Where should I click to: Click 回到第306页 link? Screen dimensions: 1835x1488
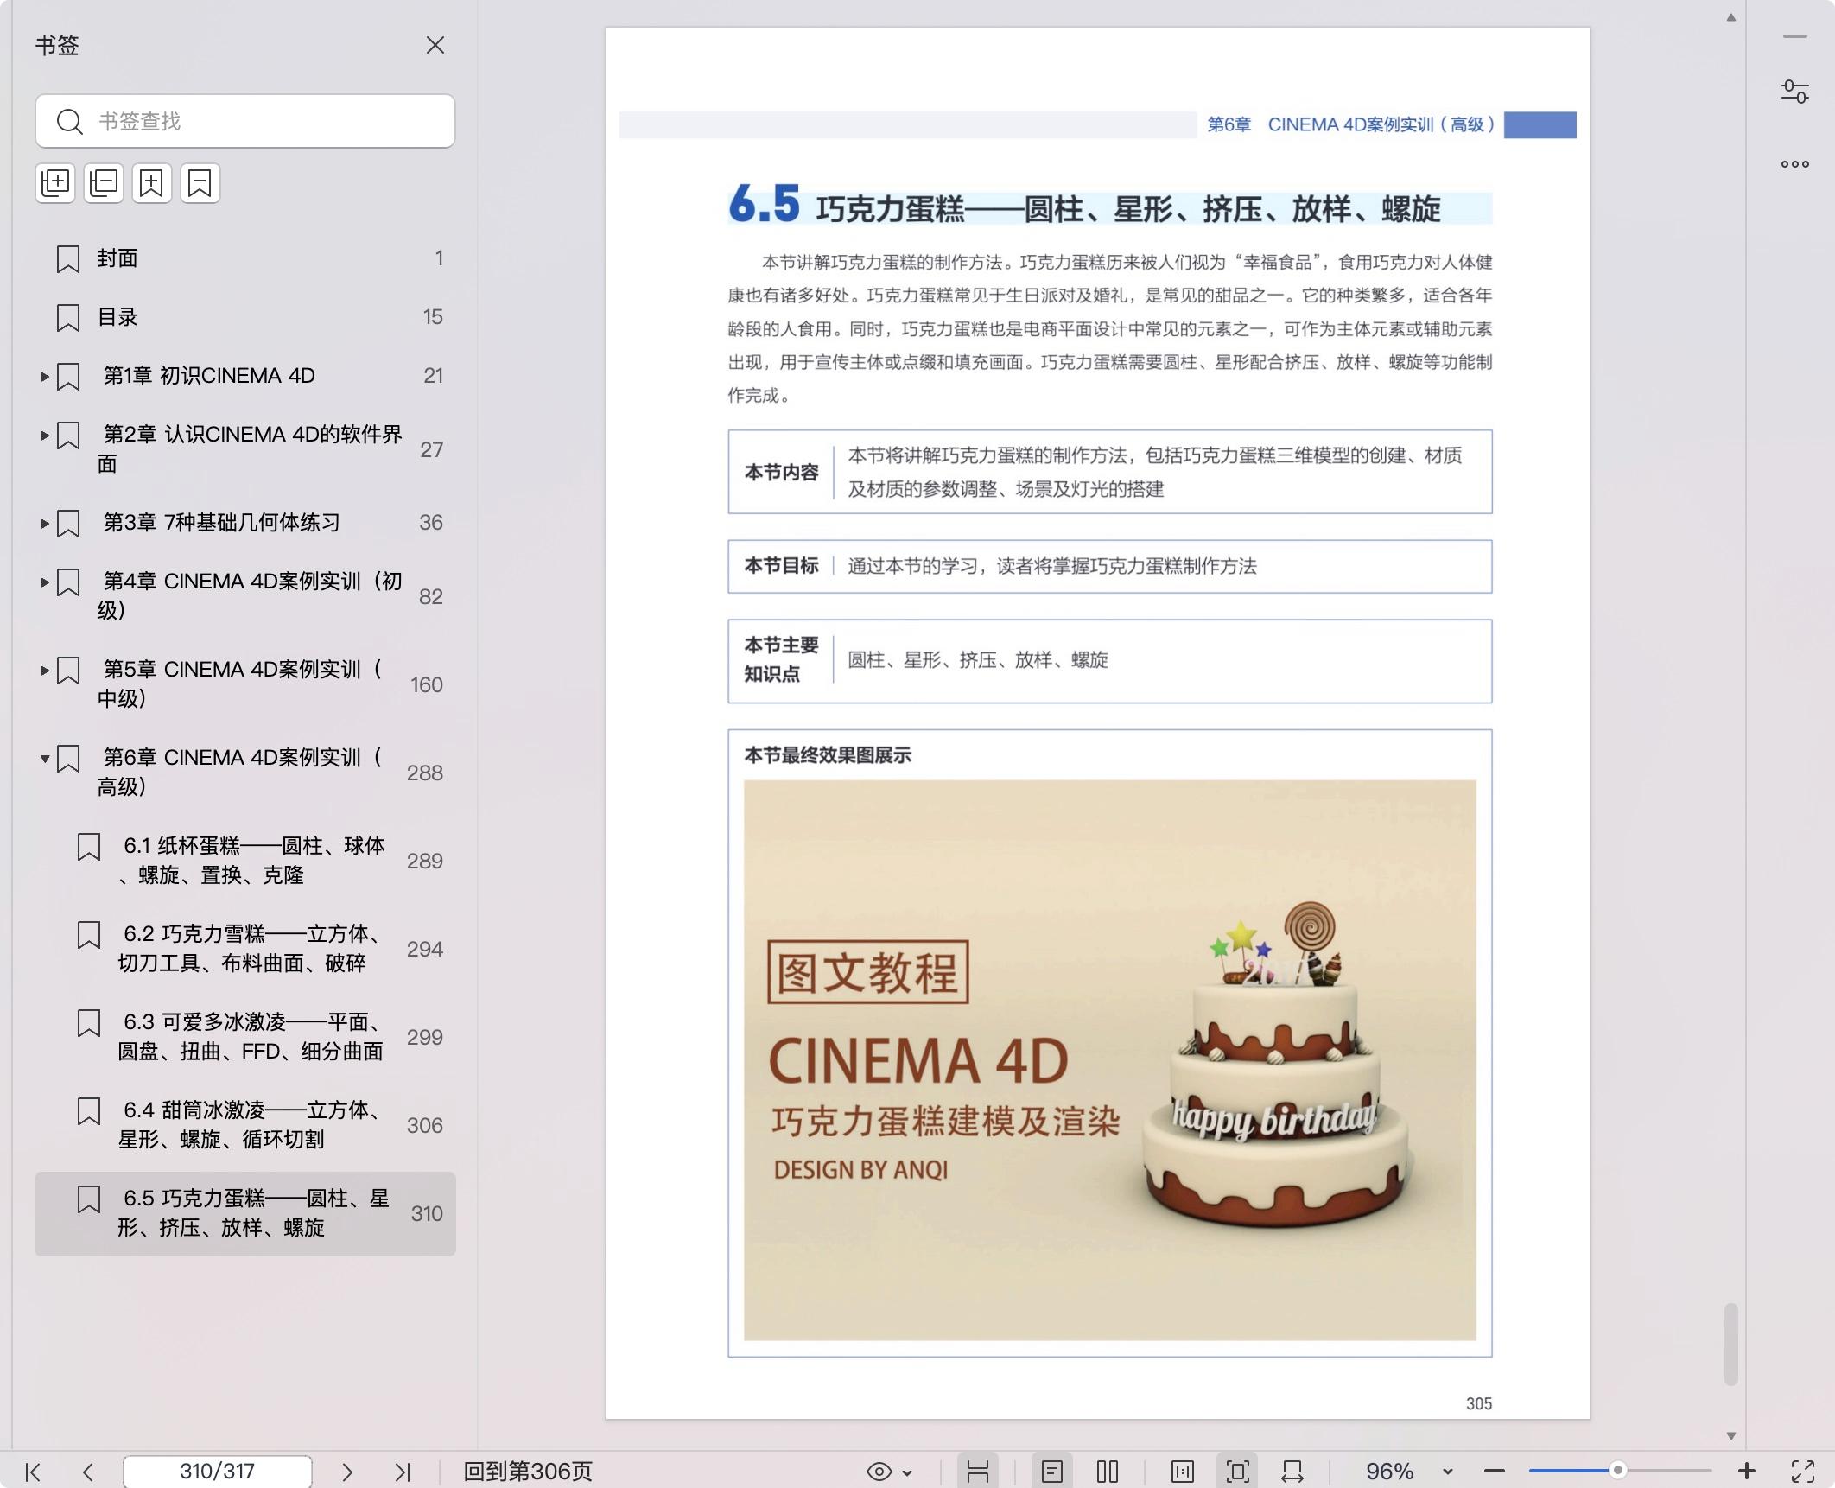coord(528,1472)
